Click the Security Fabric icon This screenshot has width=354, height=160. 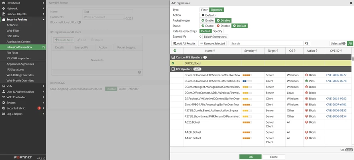point(4,108)
